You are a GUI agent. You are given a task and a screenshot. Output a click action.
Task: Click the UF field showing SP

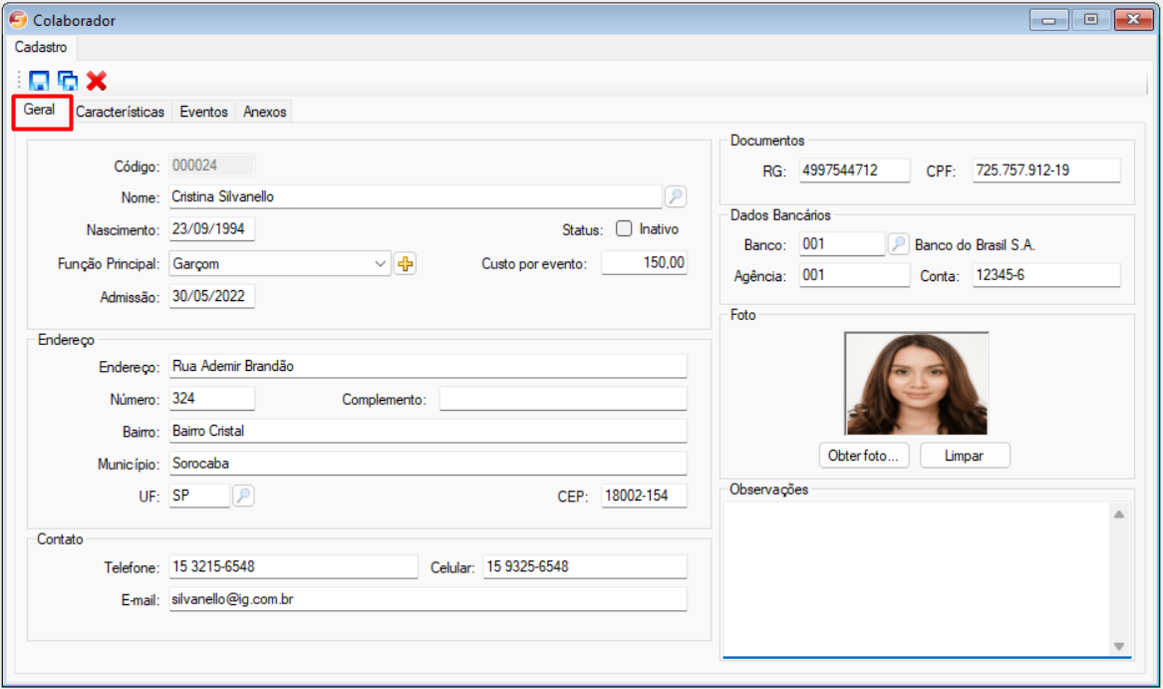[199, 496]
